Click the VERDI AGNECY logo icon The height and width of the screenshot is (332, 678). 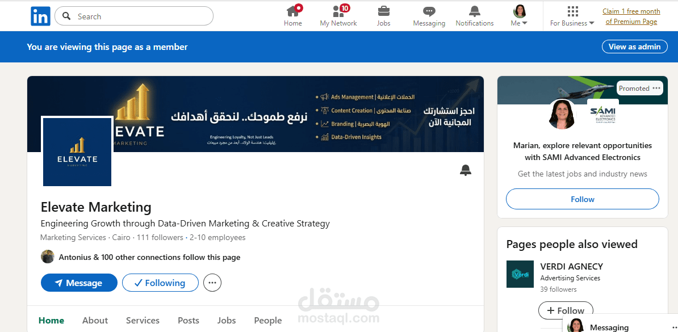point(520,274)
